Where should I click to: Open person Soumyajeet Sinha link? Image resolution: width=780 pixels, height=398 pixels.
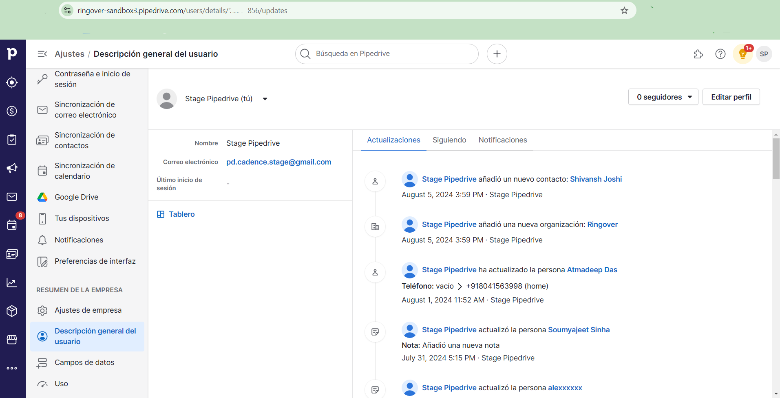[579, 330]
